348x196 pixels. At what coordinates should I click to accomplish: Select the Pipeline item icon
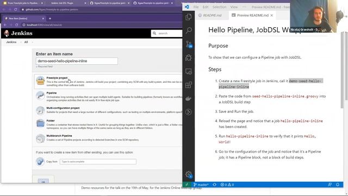(40, 96)
